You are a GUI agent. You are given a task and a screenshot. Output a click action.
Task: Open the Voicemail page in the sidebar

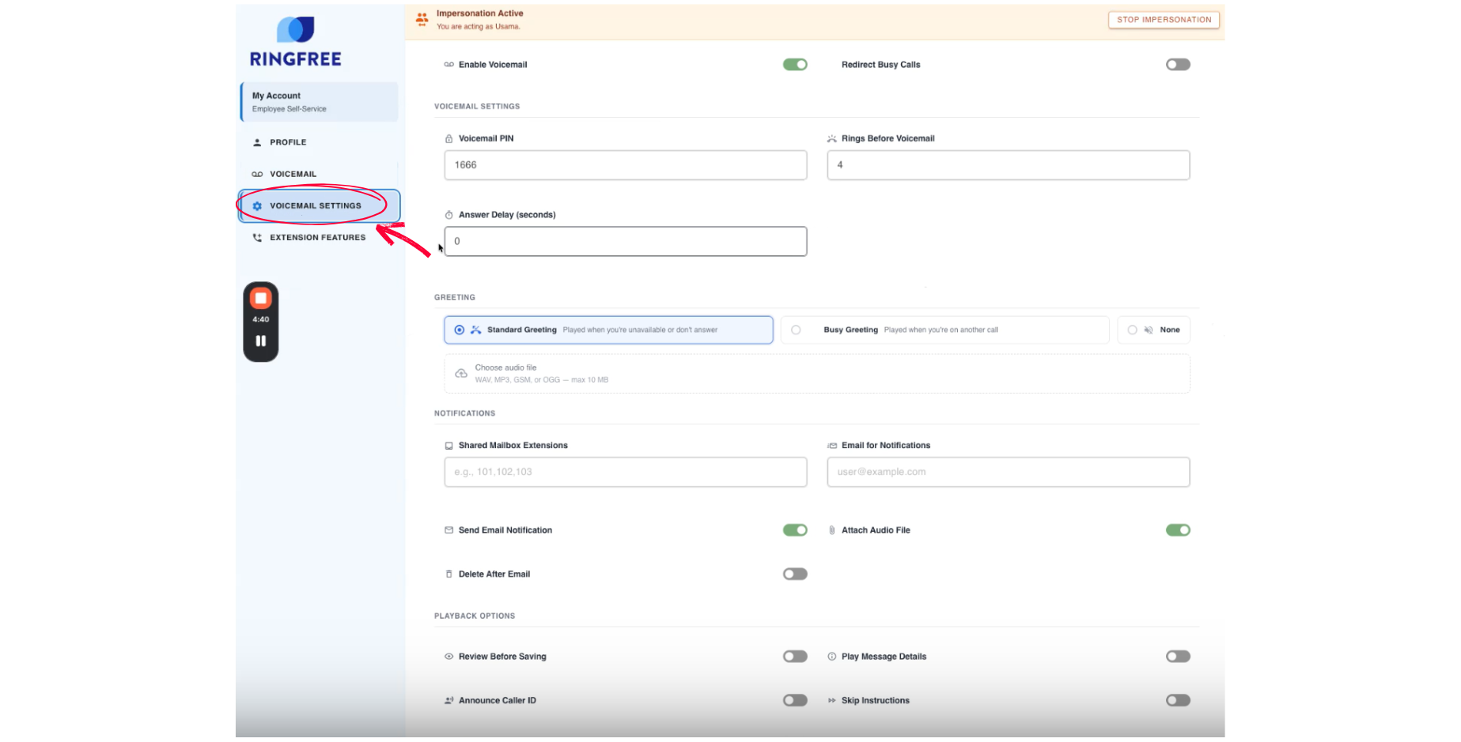[293, 174]
